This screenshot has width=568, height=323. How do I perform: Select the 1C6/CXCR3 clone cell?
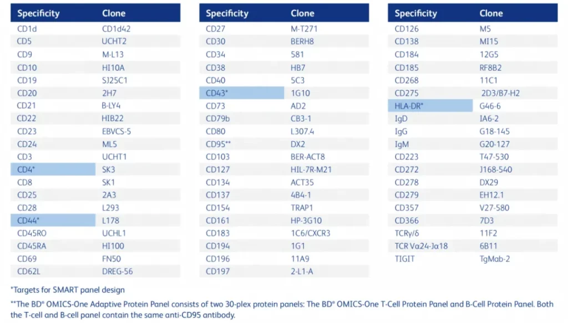point(311,233)
